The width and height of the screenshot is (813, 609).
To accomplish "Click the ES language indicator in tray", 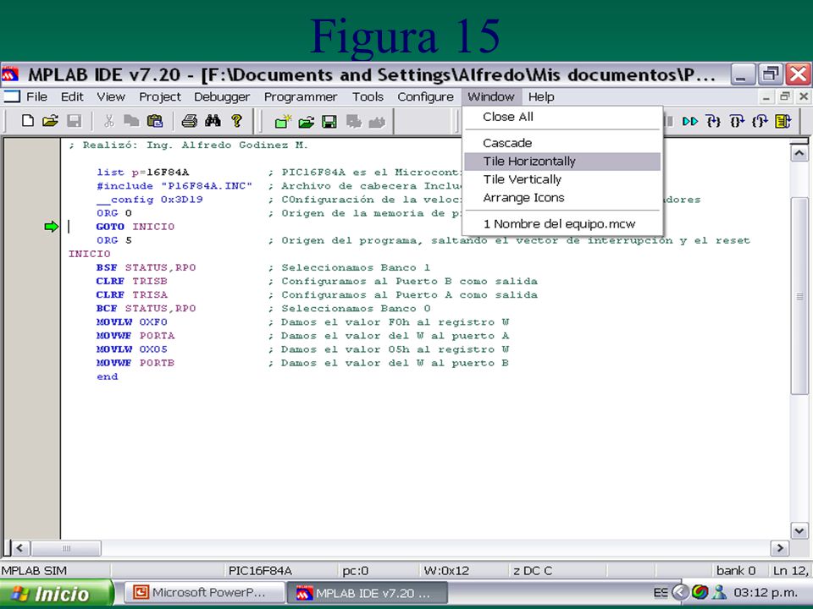I will tap(661, 592).
